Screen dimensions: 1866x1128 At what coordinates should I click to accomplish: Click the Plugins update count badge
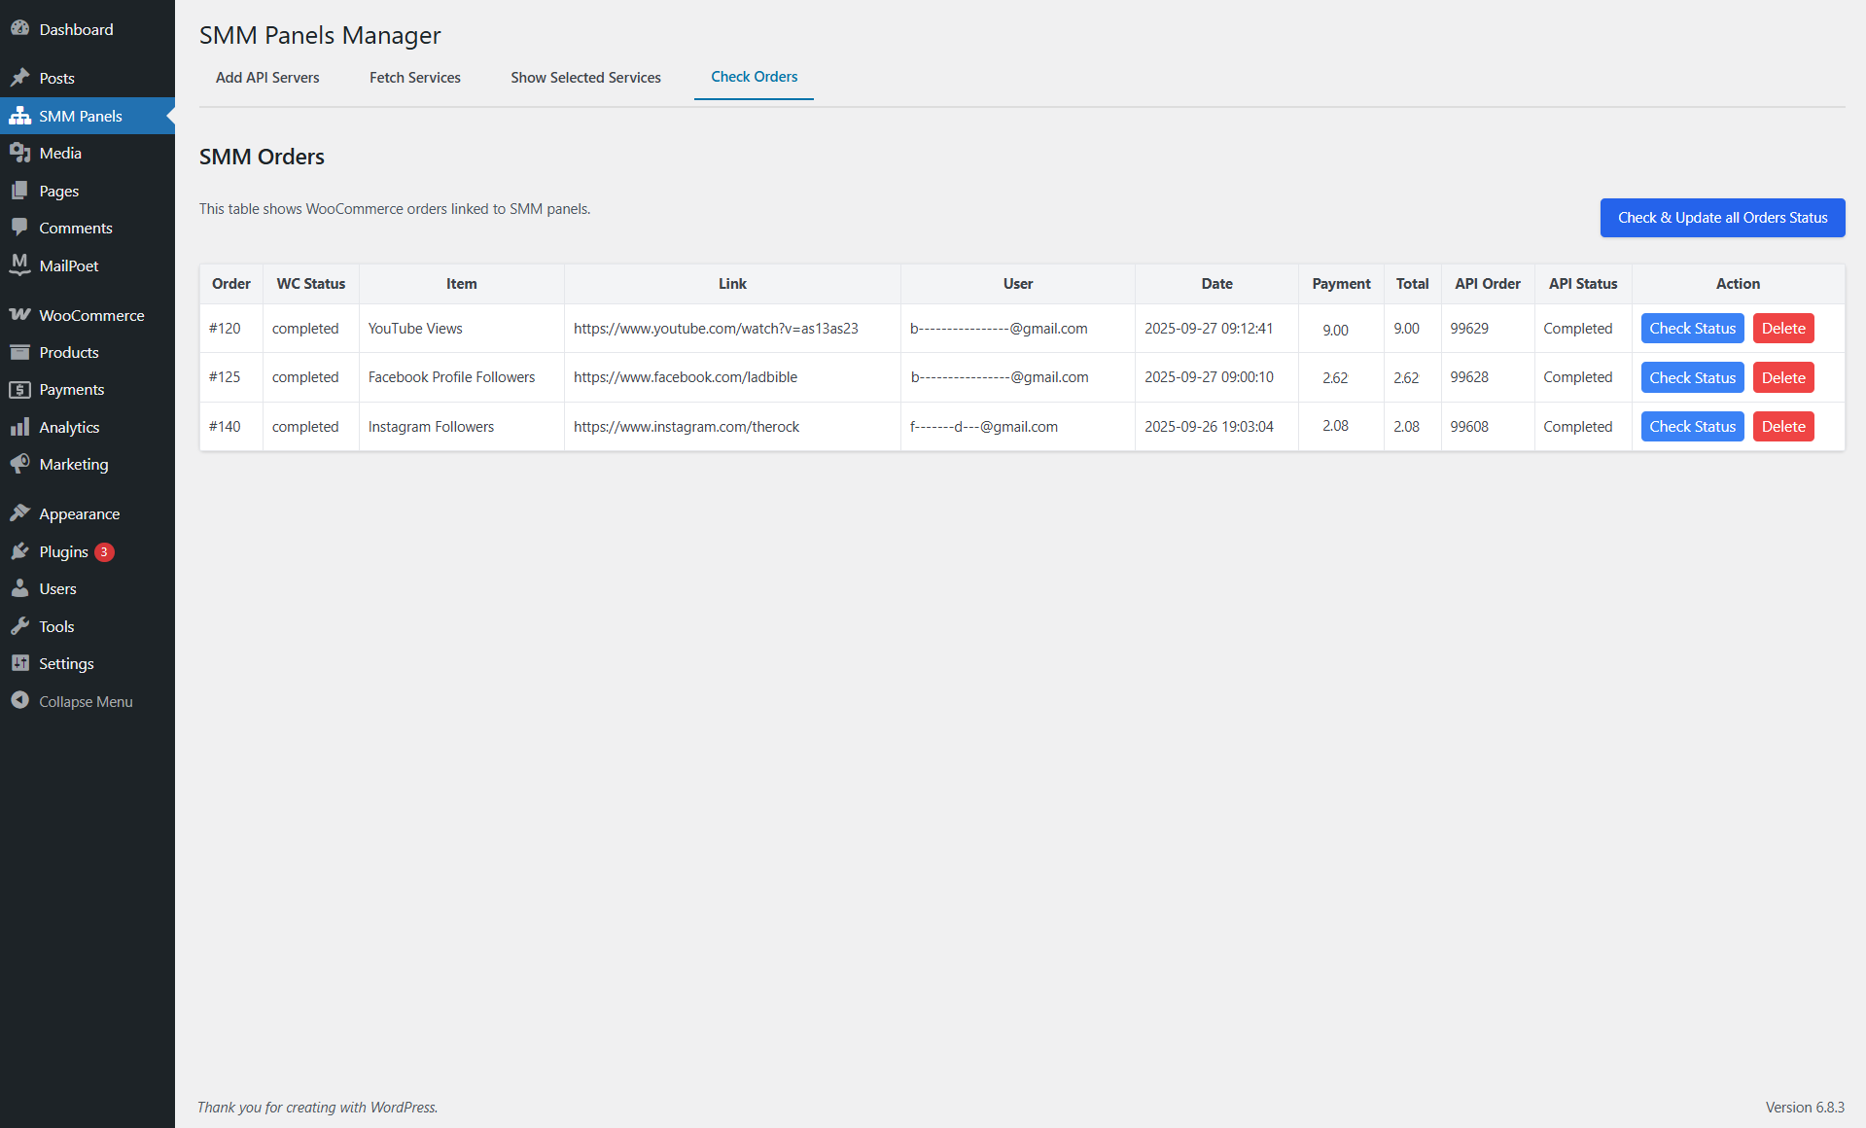[x=104, y=552]
